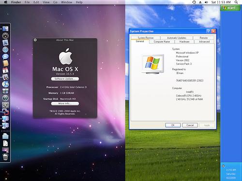Viewport: 242px width, 181px height.
Task: Click Cancel in System Properties
Action: (x=190, y=125)
